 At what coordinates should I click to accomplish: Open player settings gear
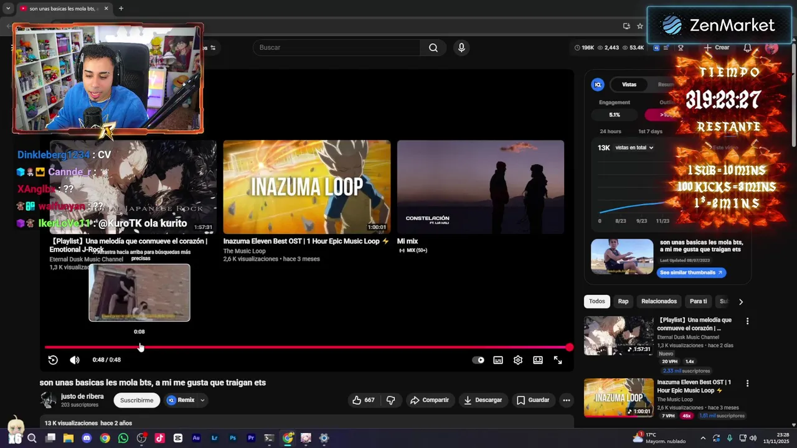(518, 360)
